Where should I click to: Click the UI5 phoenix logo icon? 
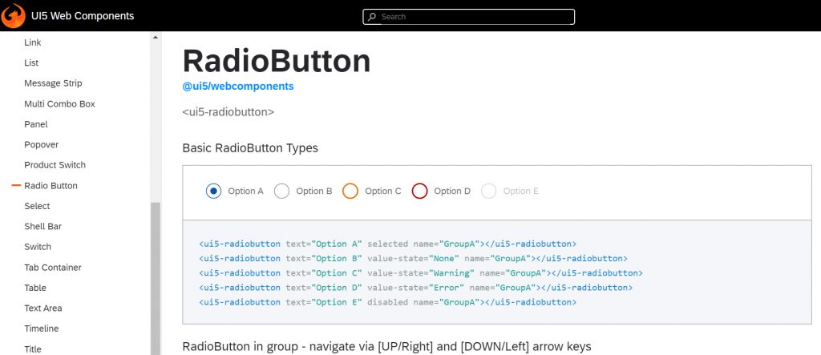13,16
